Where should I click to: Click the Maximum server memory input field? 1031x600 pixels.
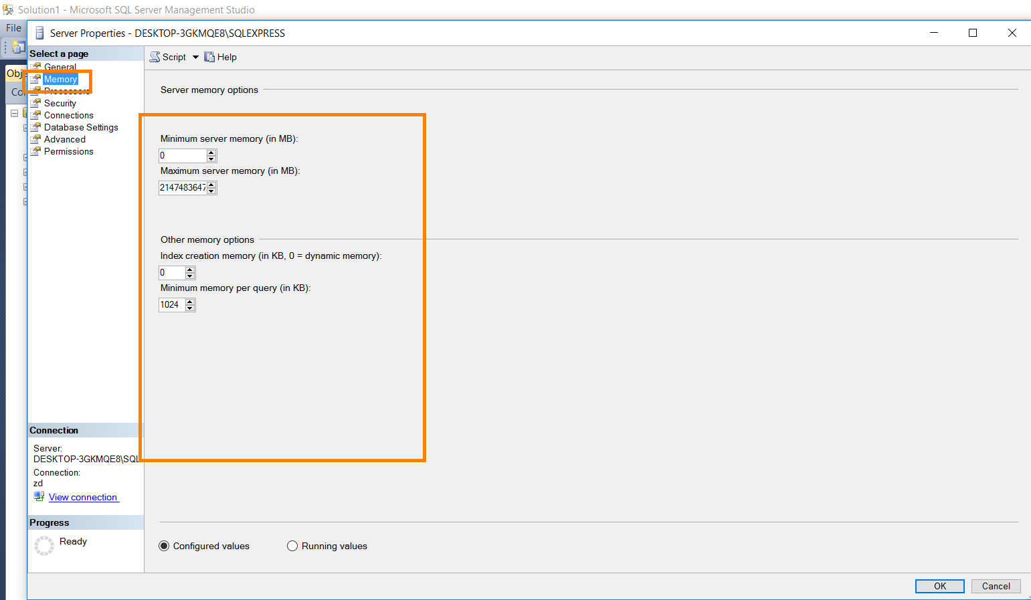[183, 187]
